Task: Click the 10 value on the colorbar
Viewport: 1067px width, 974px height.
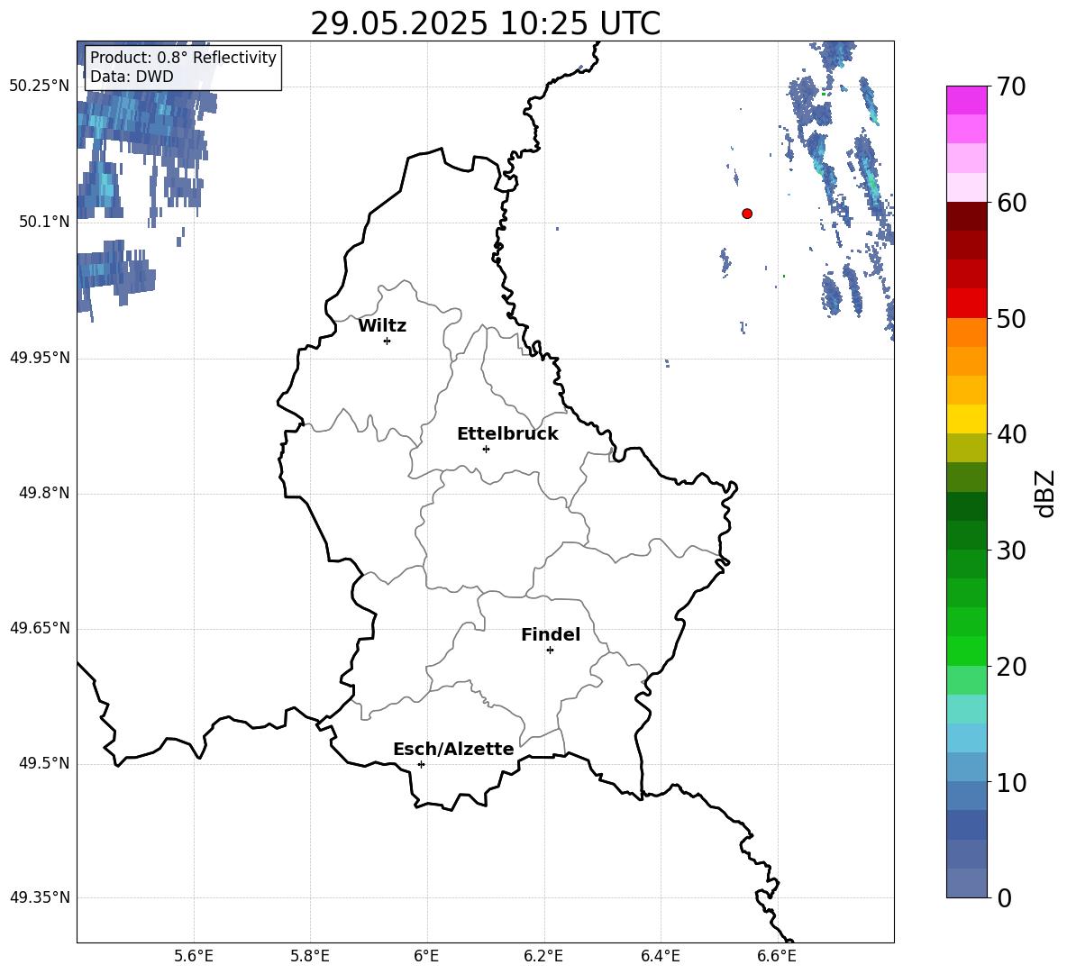Action: [x=1011, y=782]
